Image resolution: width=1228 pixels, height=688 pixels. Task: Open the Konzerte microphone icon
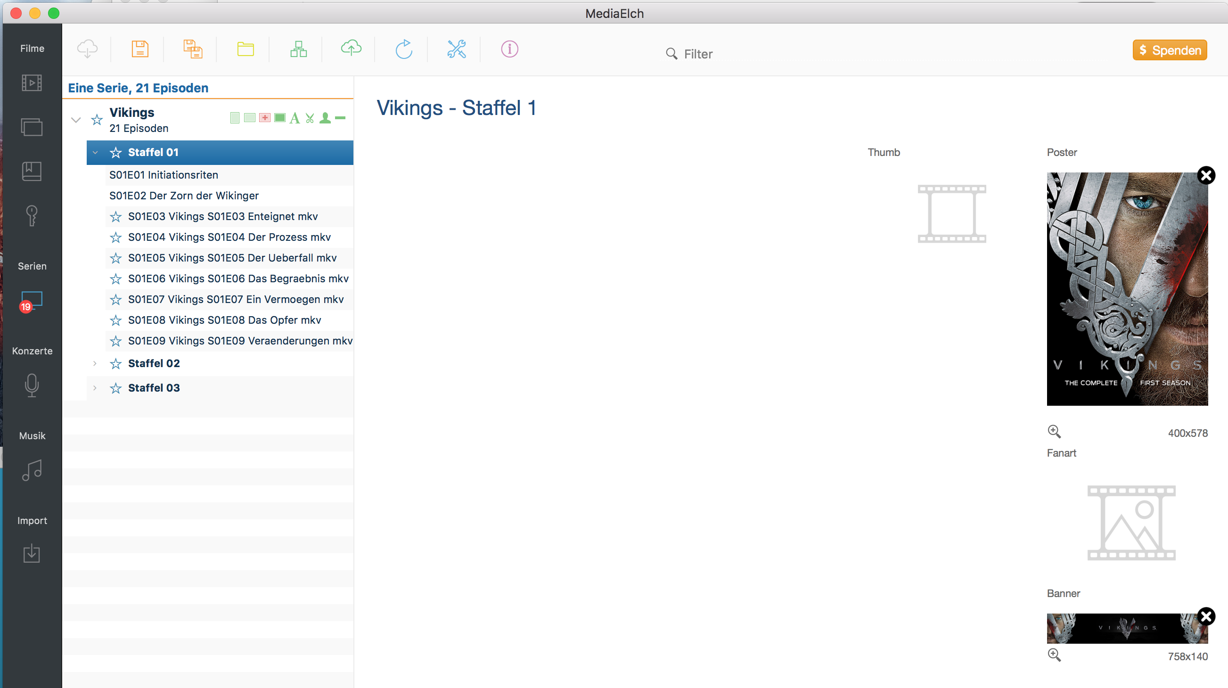(32, 385)
